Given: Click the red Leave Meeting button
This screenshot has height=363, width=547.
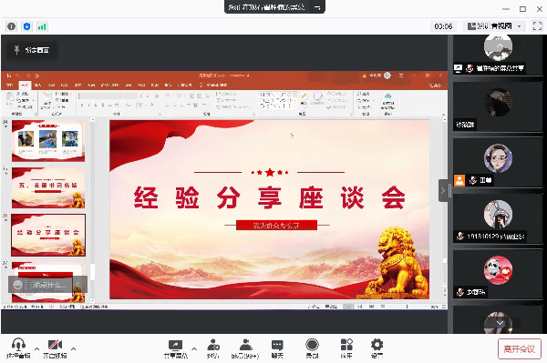Looking at the screenshot, I should click(520, 348).
